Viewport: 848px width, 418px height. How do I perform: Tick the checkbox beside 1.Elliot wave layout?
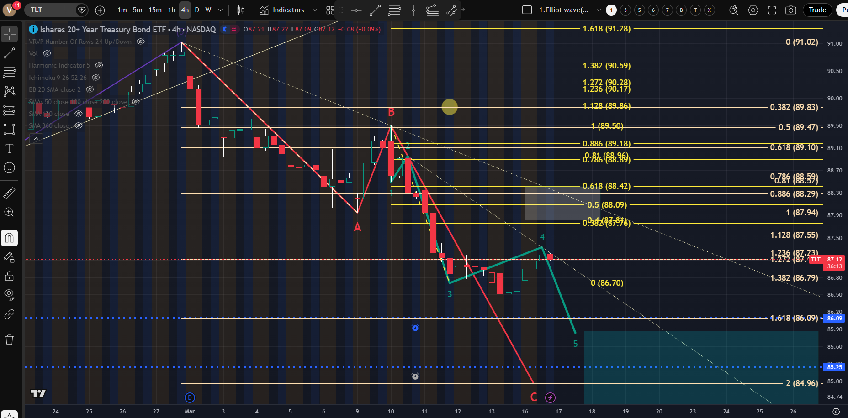coord(527,10)
